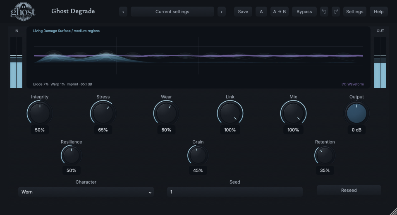Click the Retention 35% value box
Screen dimensions: 397x215
[325, 170]
